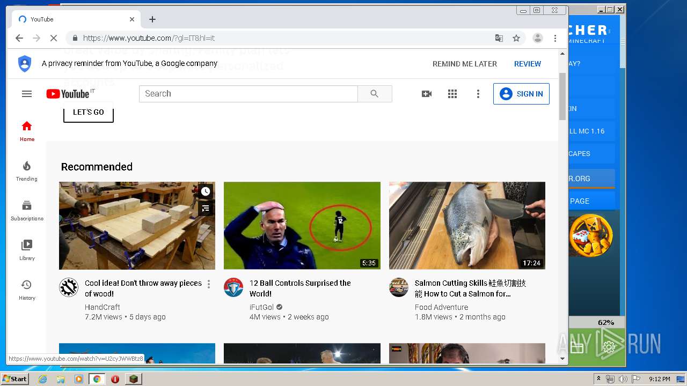Open Trending in the sidebar
Image resolution: width=687 pixels, height=386 pixels.
click(27, 171)
